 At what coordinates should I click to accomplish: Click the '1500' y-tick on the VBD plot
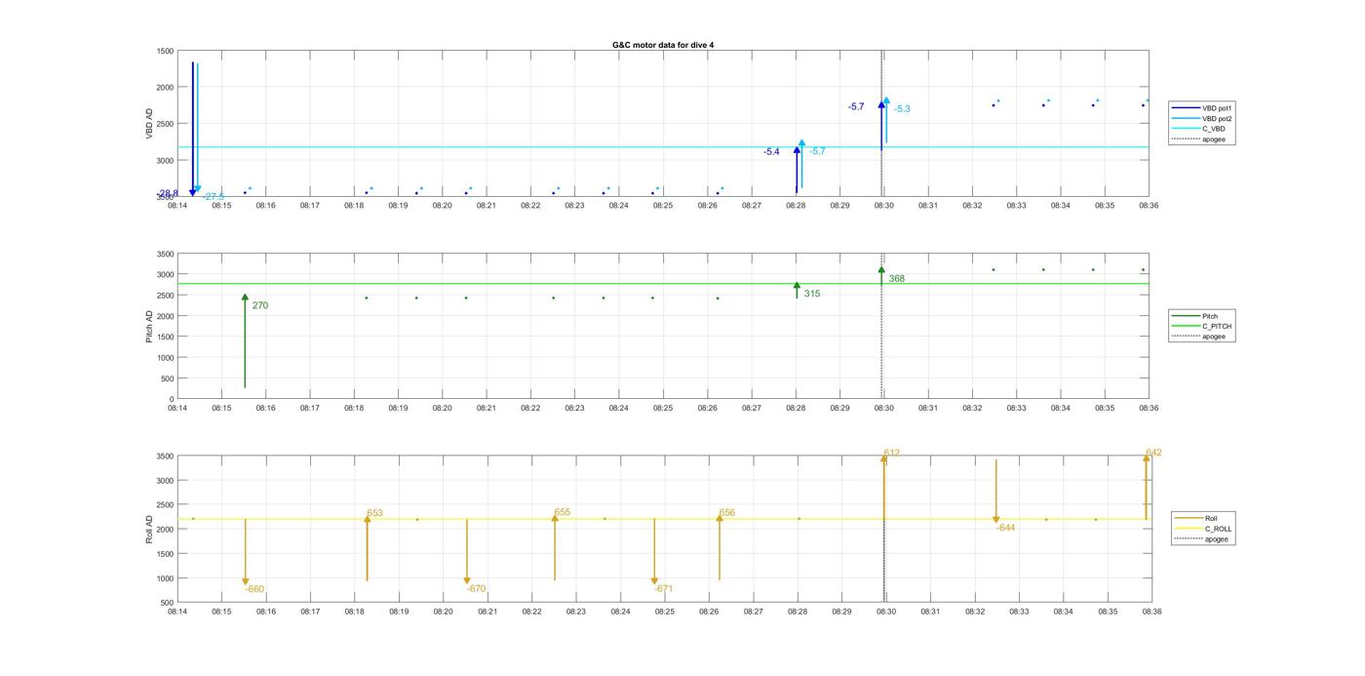(166, 51)
